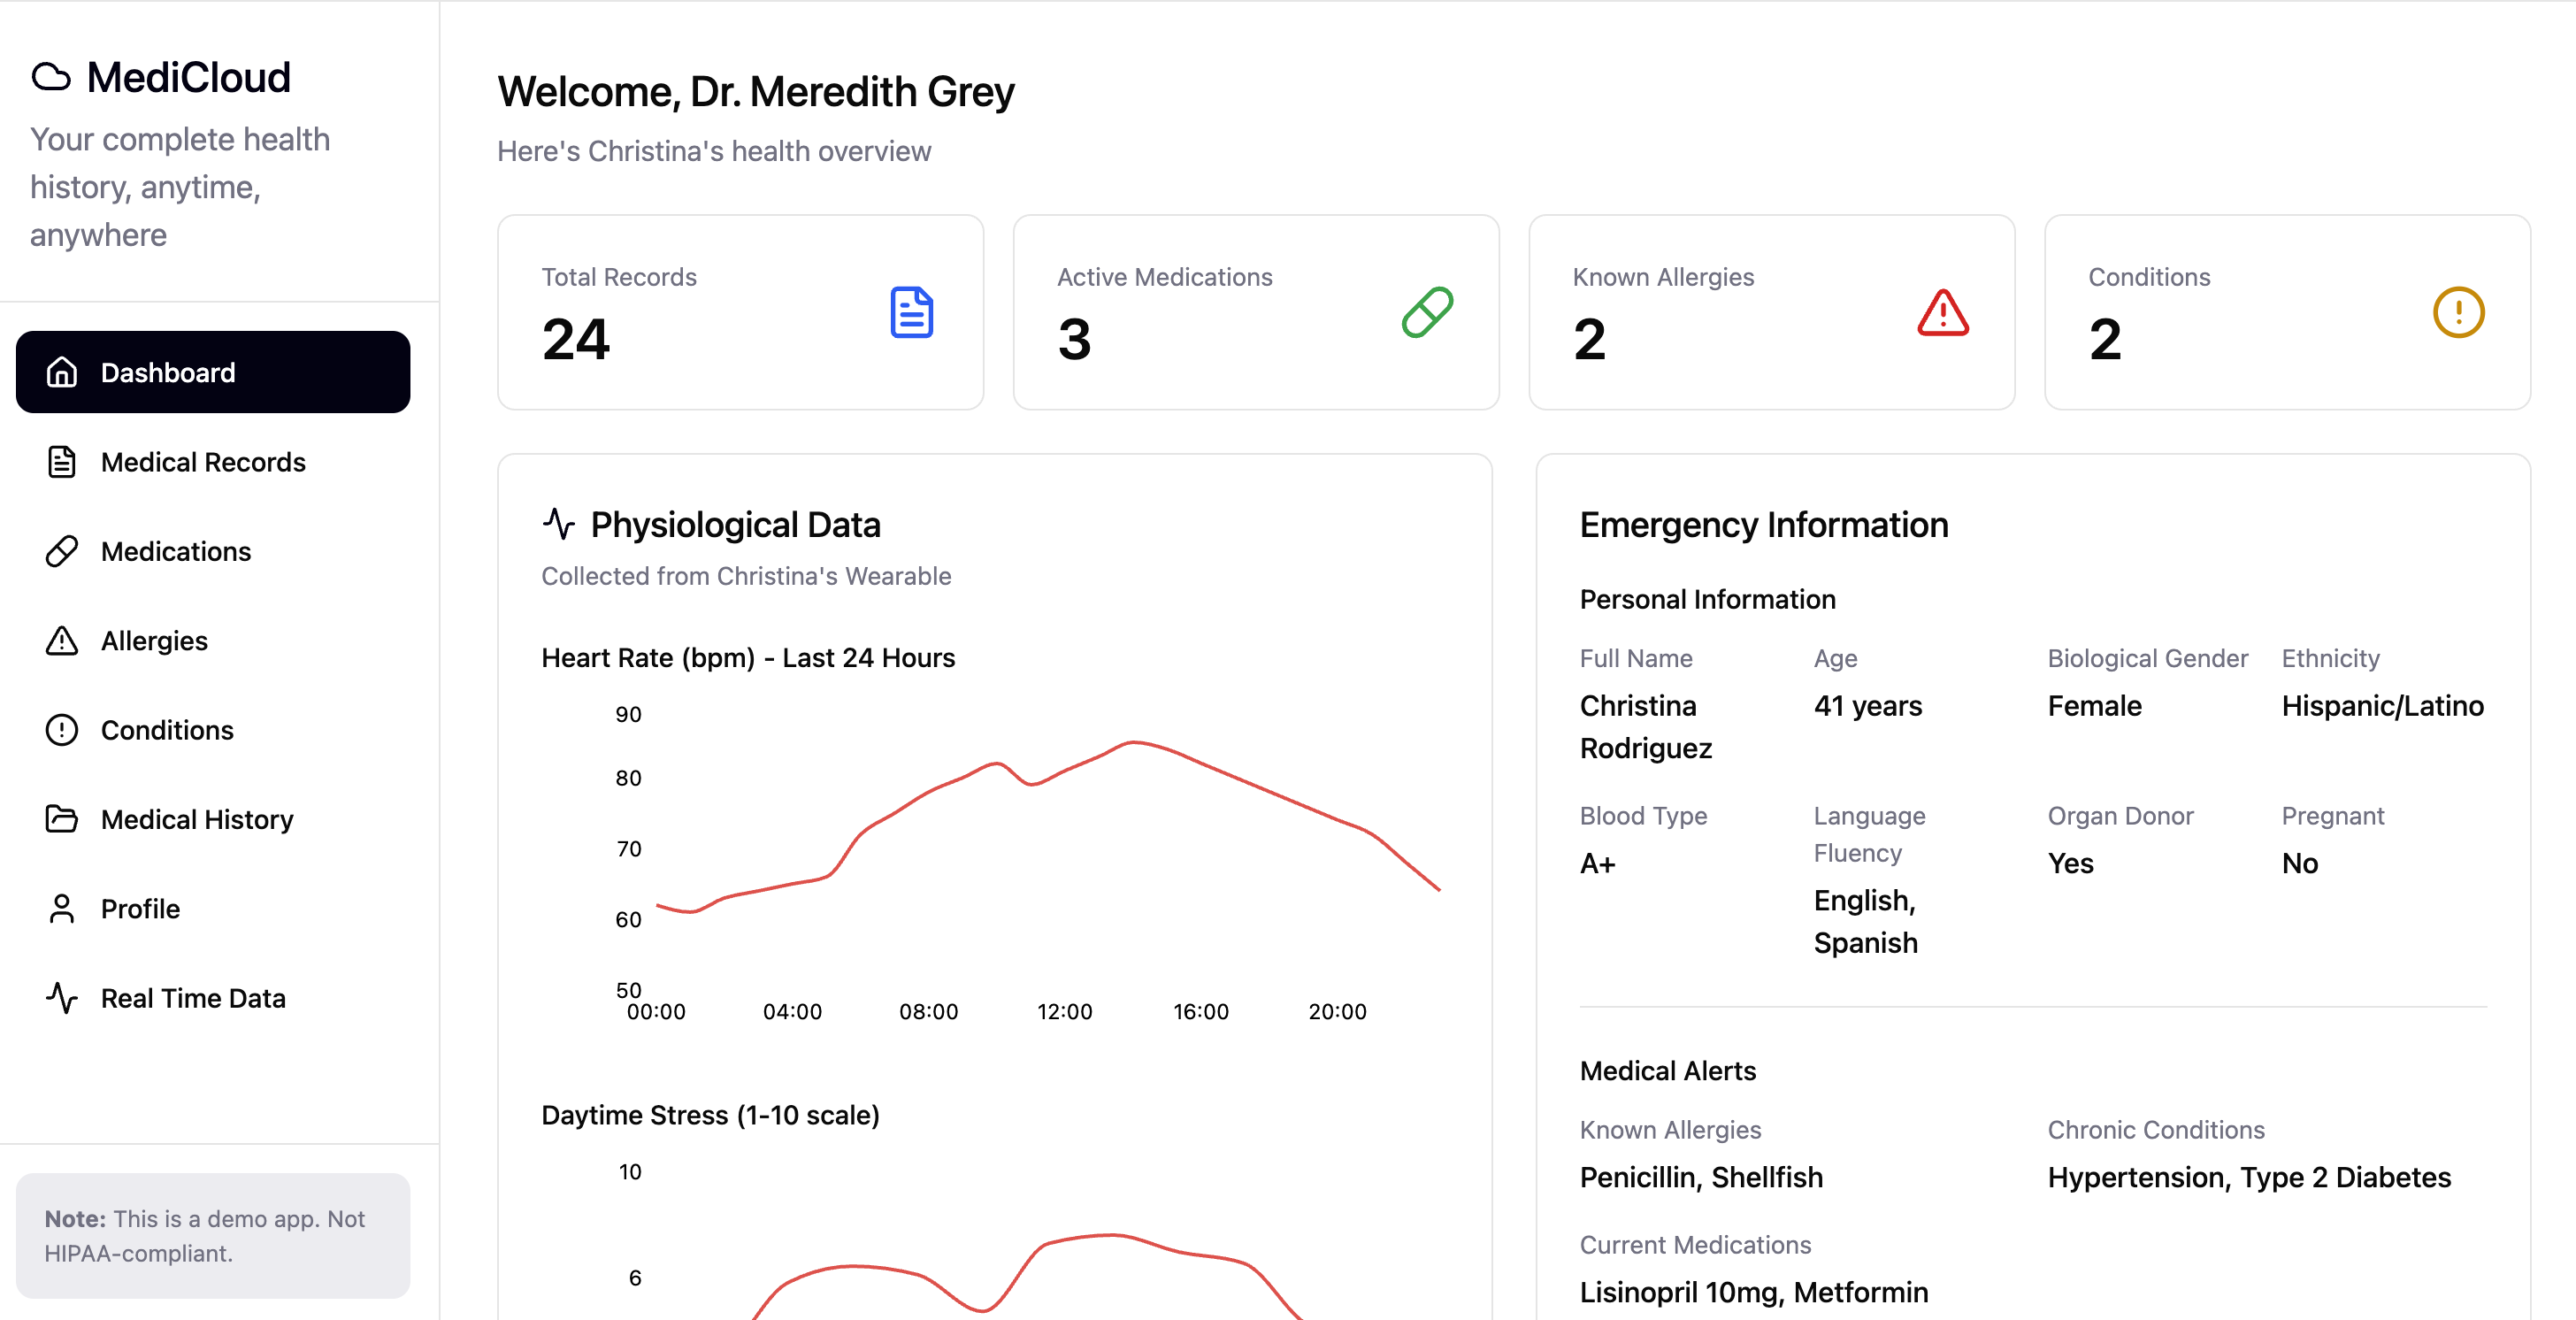Open the Dashboard menu item
The height and width of the screenshot is (1320, 2576).
(213, 372)
